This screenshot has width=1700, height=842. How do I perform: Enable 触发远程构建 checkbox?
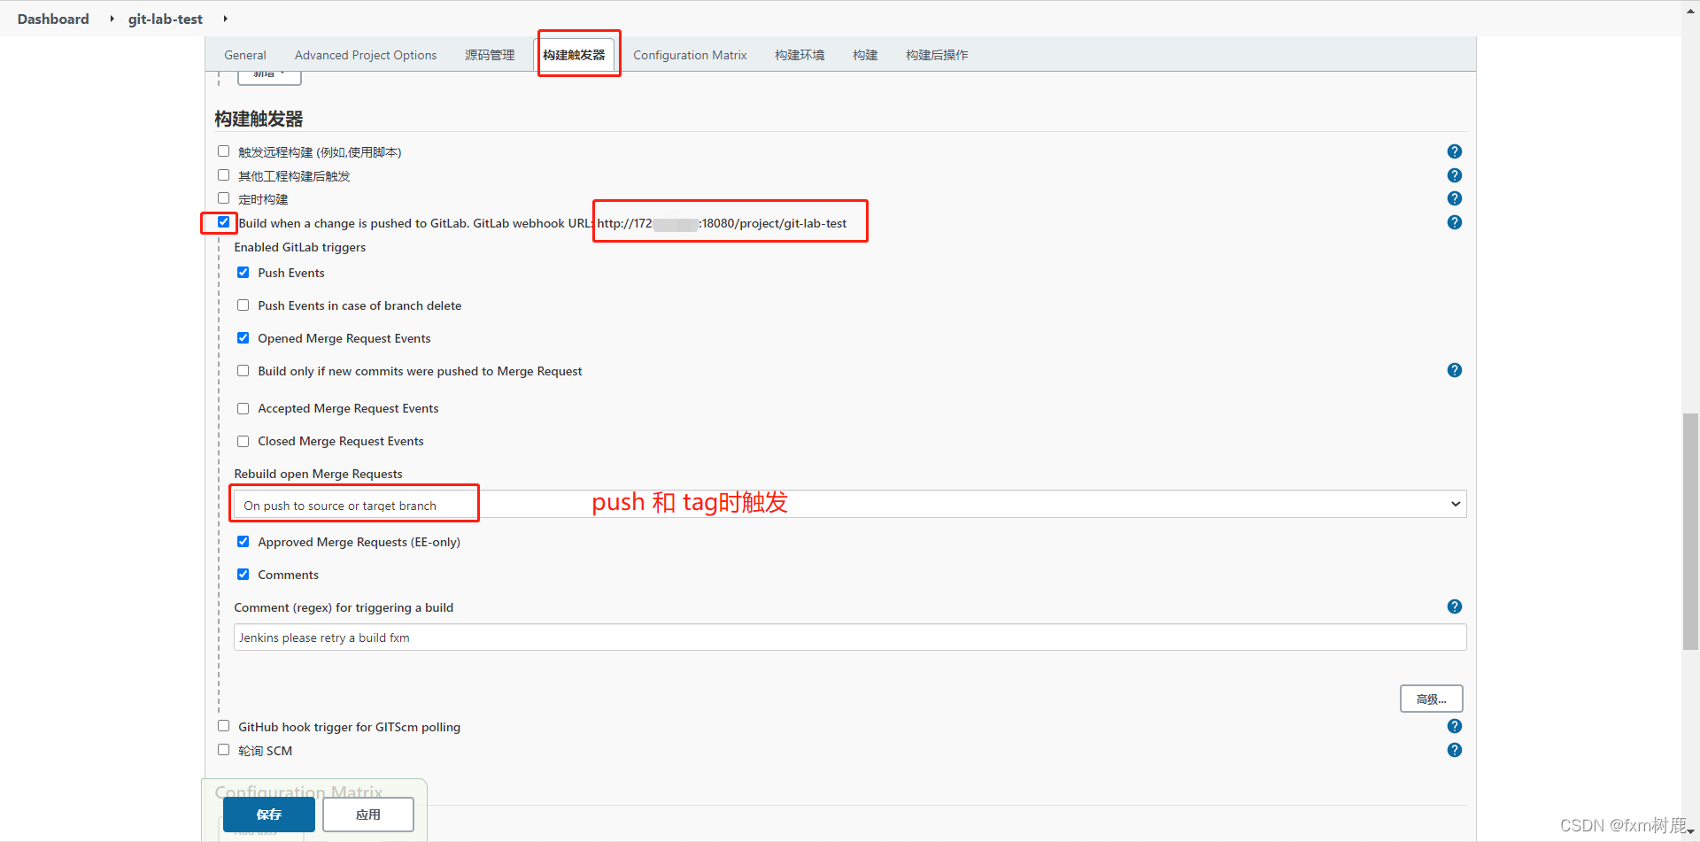(x=223, y=151)
